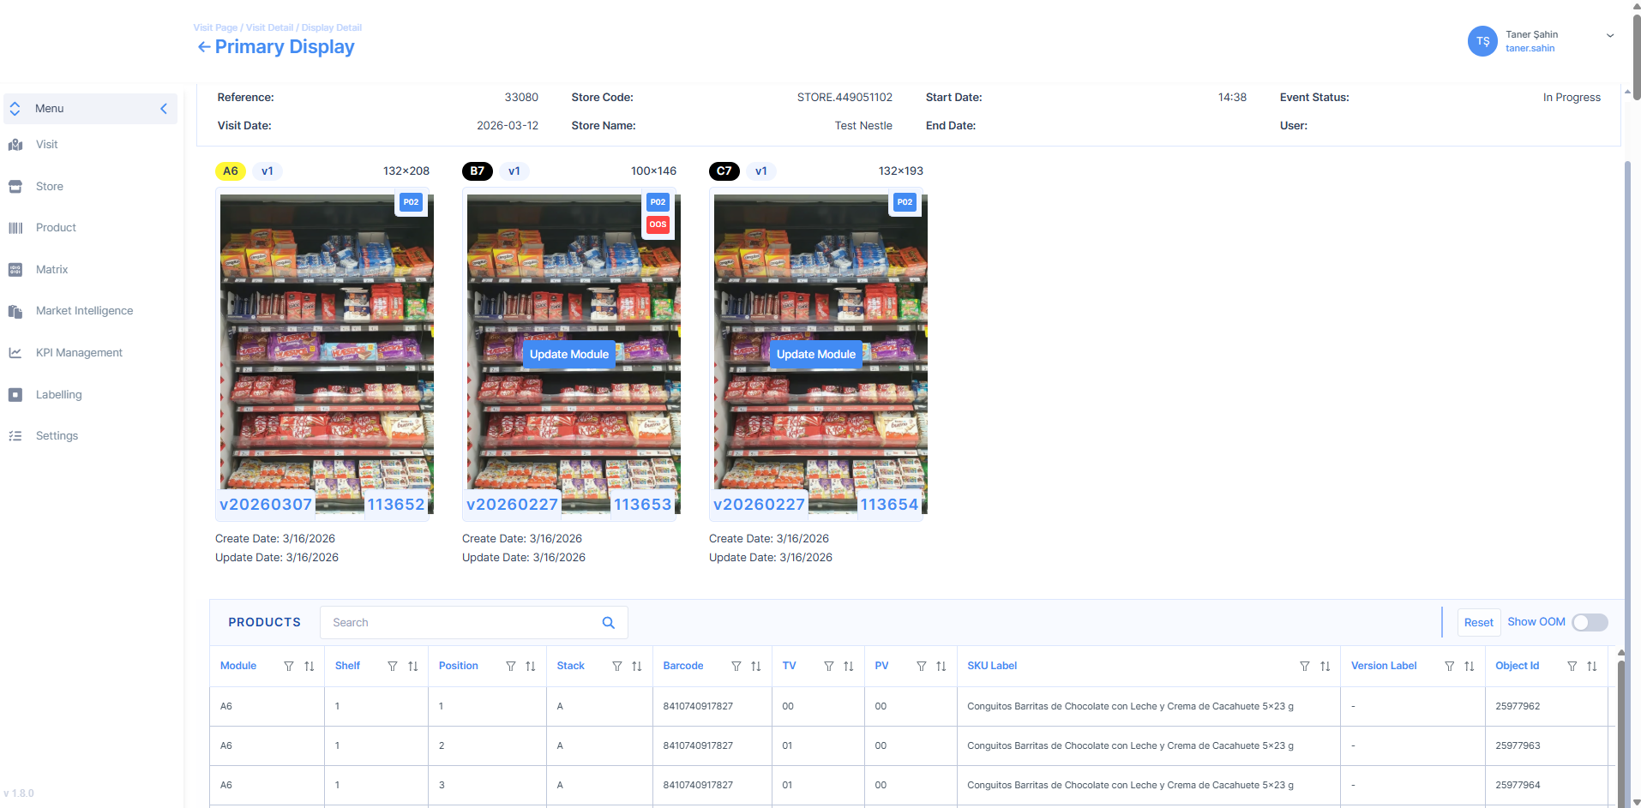1641x808 pixels.
Task: Open the Labelling sidebar item
Action: click(x=58, y=395)
